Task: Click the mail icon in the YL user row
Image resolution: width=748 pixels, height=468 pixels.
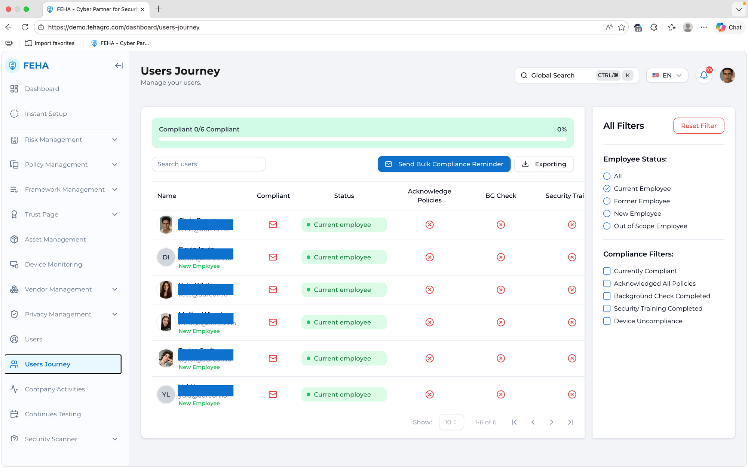Action: pyautogui.click(x=273, y=394)
